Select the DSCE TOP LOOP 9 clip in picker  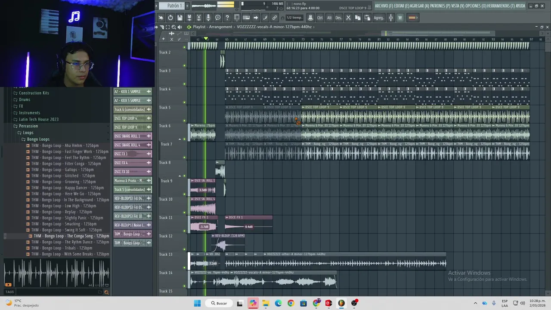pos(133,127)
